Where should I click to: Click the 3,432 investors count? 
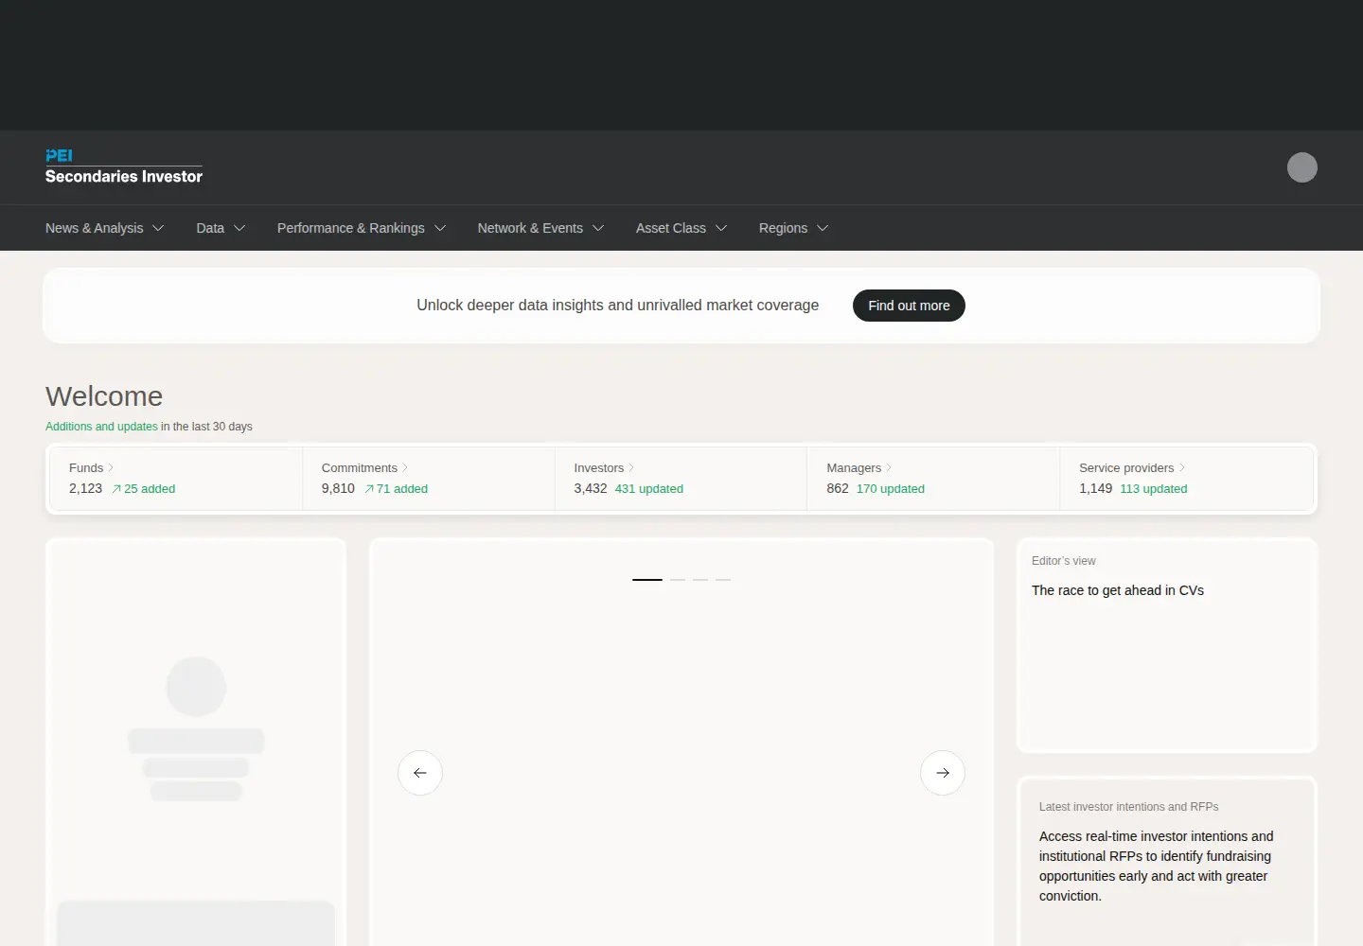click(x=591, y=489)
